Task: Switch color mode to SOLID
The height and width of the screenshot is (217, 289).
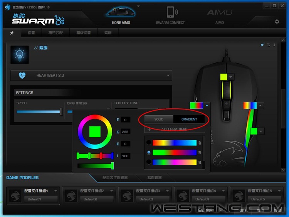Action: (159, 119)
